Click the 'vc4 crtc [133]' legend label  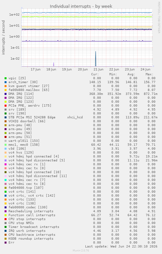[22, 200]
